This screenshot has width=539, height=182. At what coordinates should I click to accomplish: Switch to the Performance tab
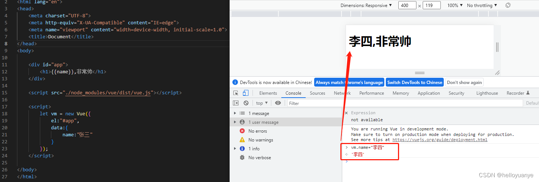click(372, 93)
